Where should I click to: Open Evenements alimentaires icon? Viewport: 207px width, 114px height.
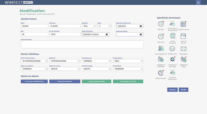coord(172,24)
